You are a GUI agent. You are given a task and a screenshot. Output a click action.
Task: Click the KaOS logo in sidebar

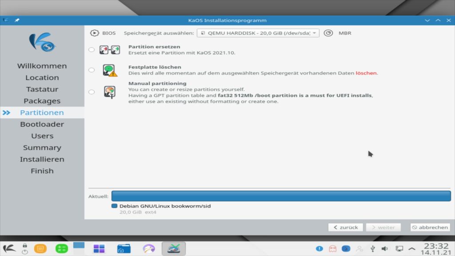click(42, 42)
